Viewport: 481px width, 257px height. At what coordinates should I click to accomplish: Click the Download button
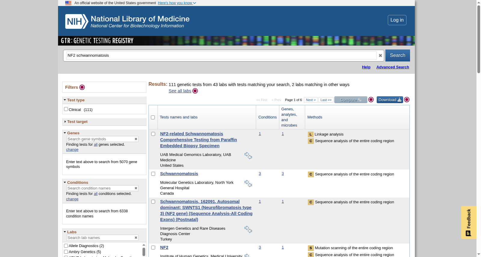[x=390, y=100]
